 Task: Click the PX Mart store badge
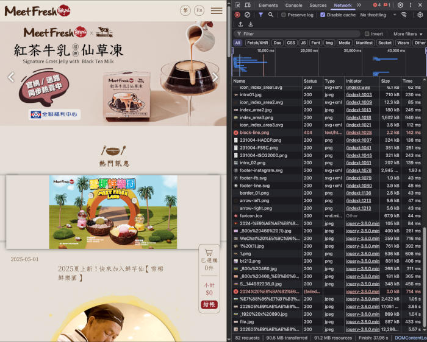pos(54,114)
